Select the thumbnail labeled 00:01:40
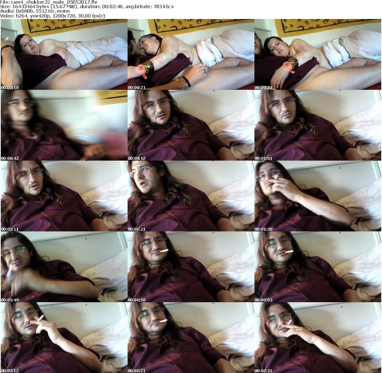 coord(64,267)
